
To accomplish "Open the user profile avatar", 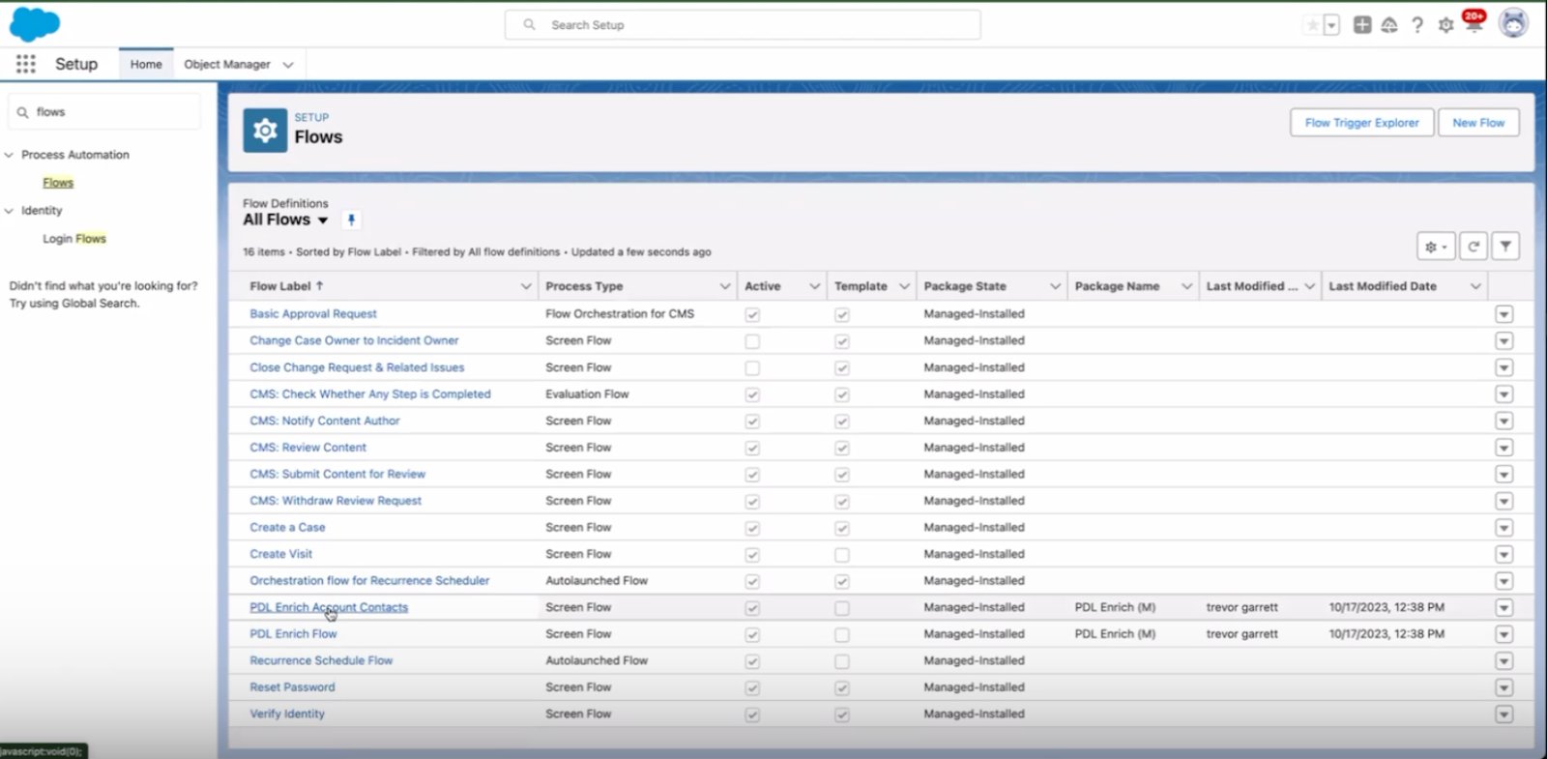I will click(x=1513, y=22).
